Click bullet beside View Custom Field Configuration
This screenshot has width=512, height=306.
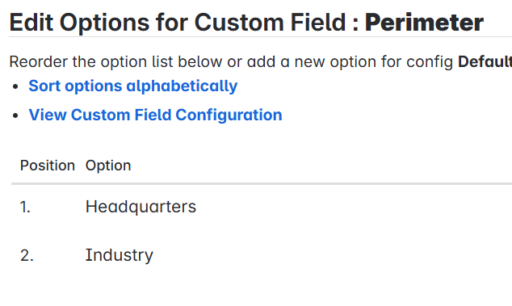click(x=15, y=115)
